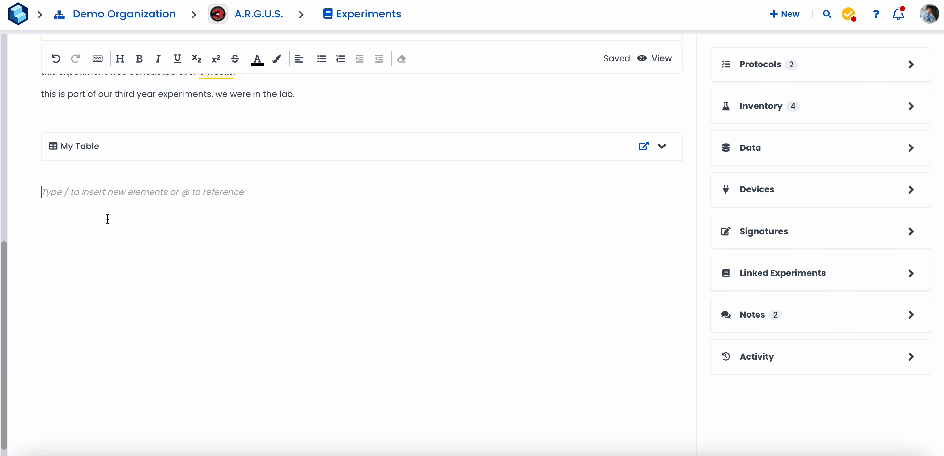This screenshot has height=456, width=944.
Task: Toggle bold formatting
Action: (x=139, y=59)
